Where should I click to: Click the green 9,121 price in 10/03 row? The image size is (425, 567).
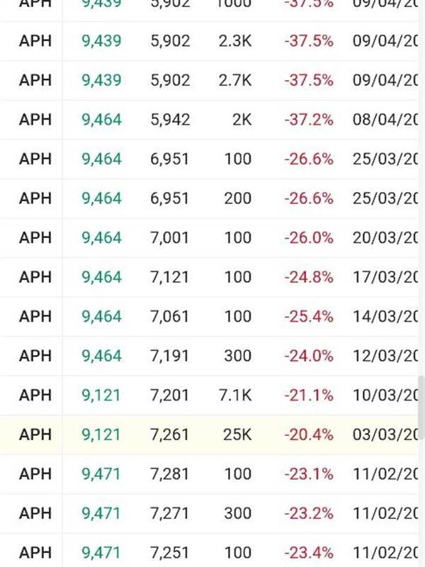click(x=101, y=395)
